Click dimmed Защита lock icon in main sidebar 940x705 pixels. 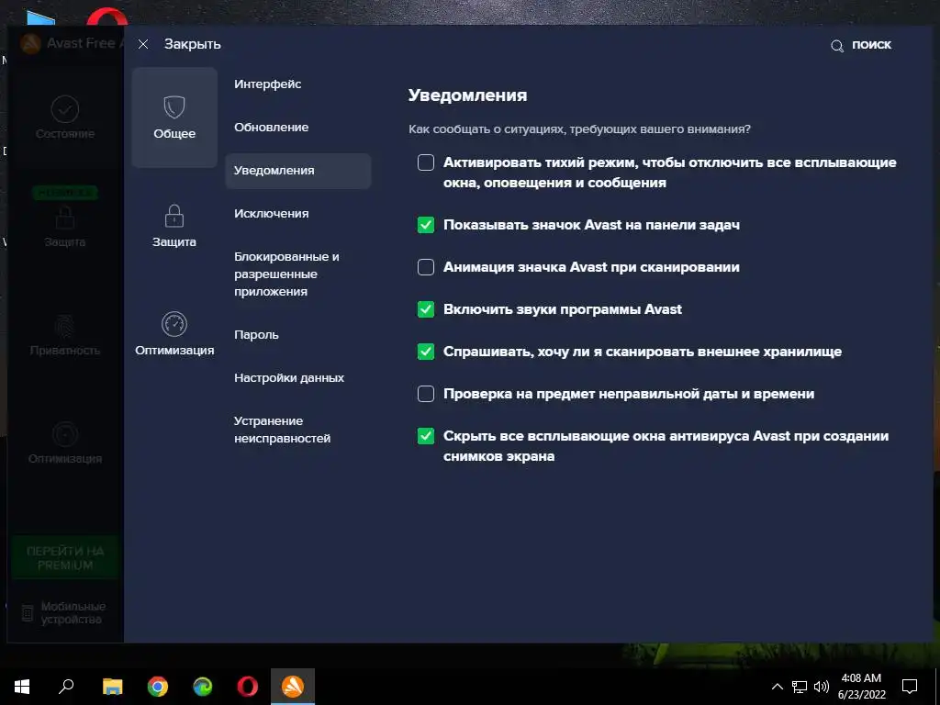pyautogui.click(x=65, y=218)
